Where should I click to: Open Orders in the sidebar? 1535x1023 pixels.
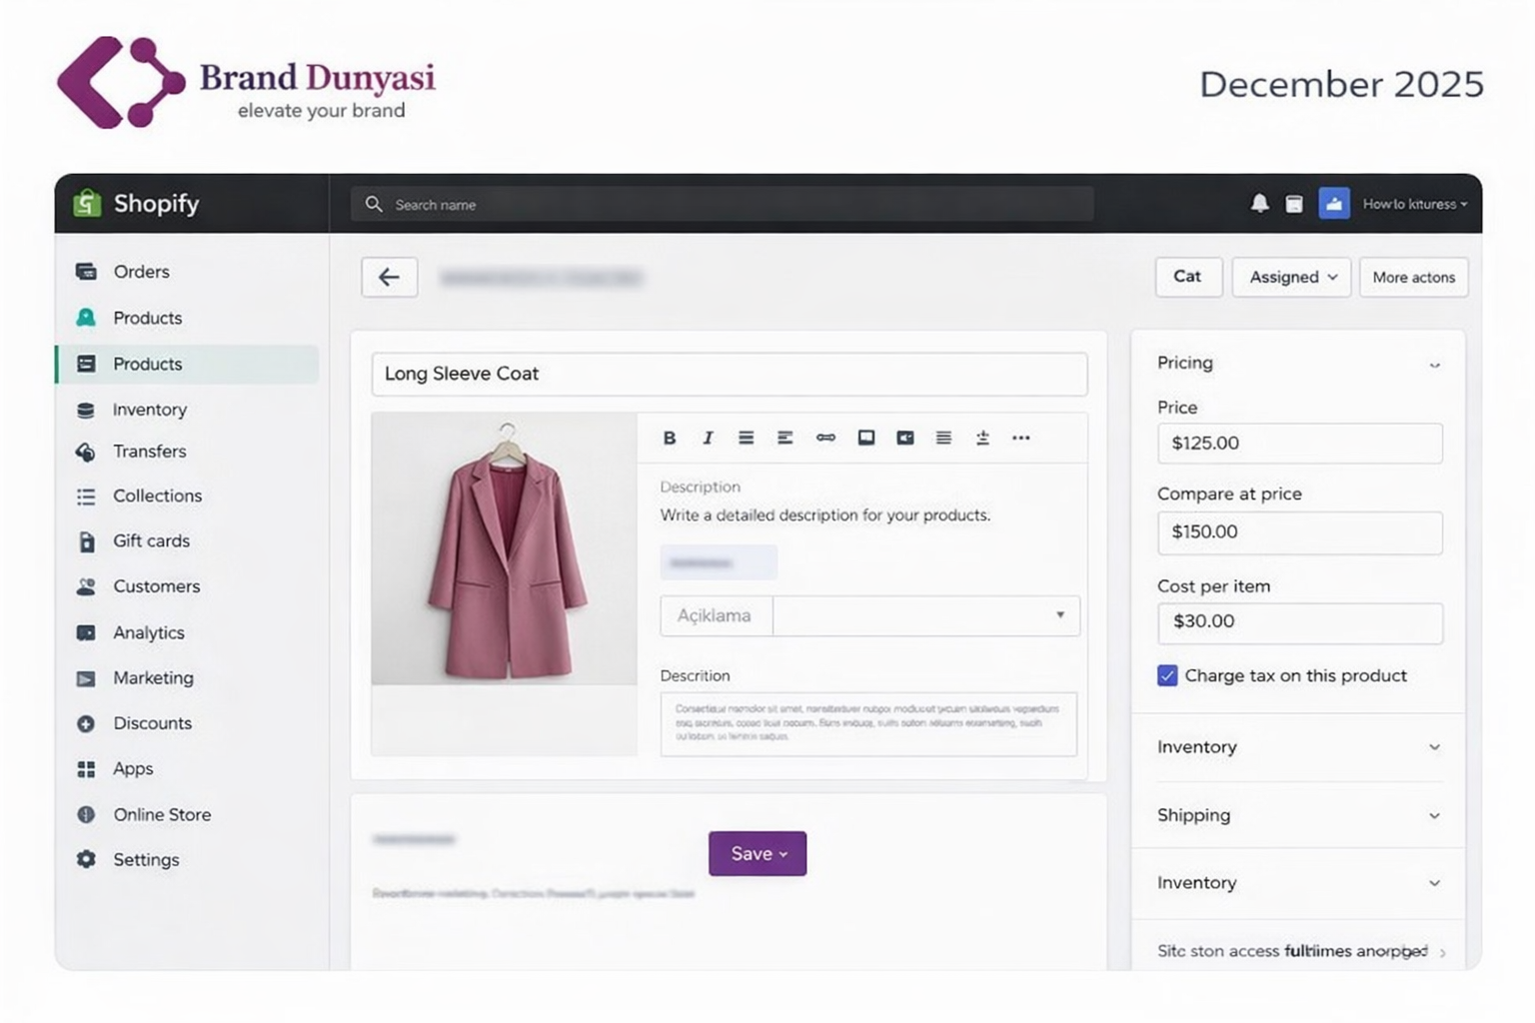[141, 272]
